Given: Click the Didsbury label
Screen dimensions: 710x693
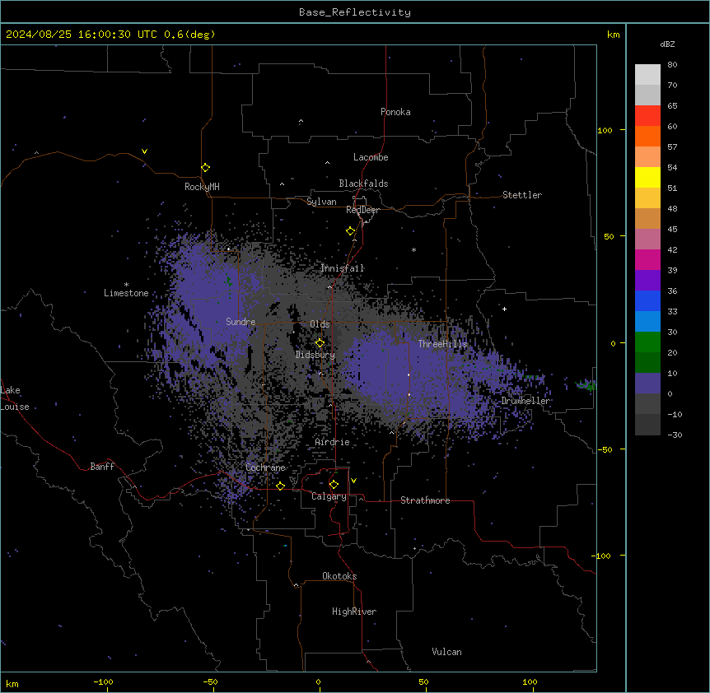Looking at the screenshot, I should coord(315,355).
